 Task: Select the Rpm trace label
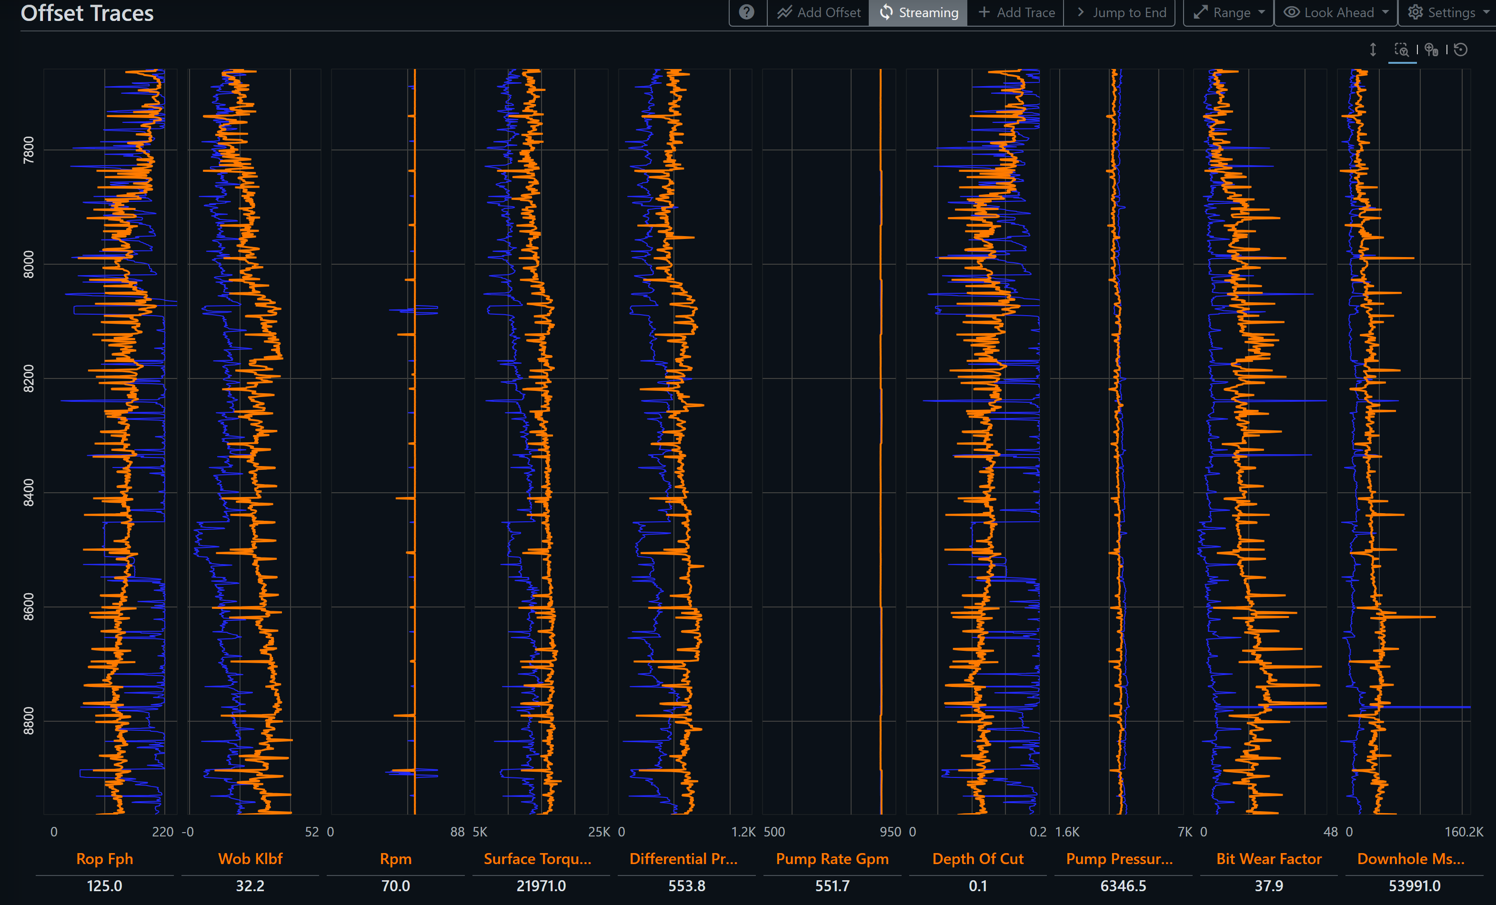396,859
